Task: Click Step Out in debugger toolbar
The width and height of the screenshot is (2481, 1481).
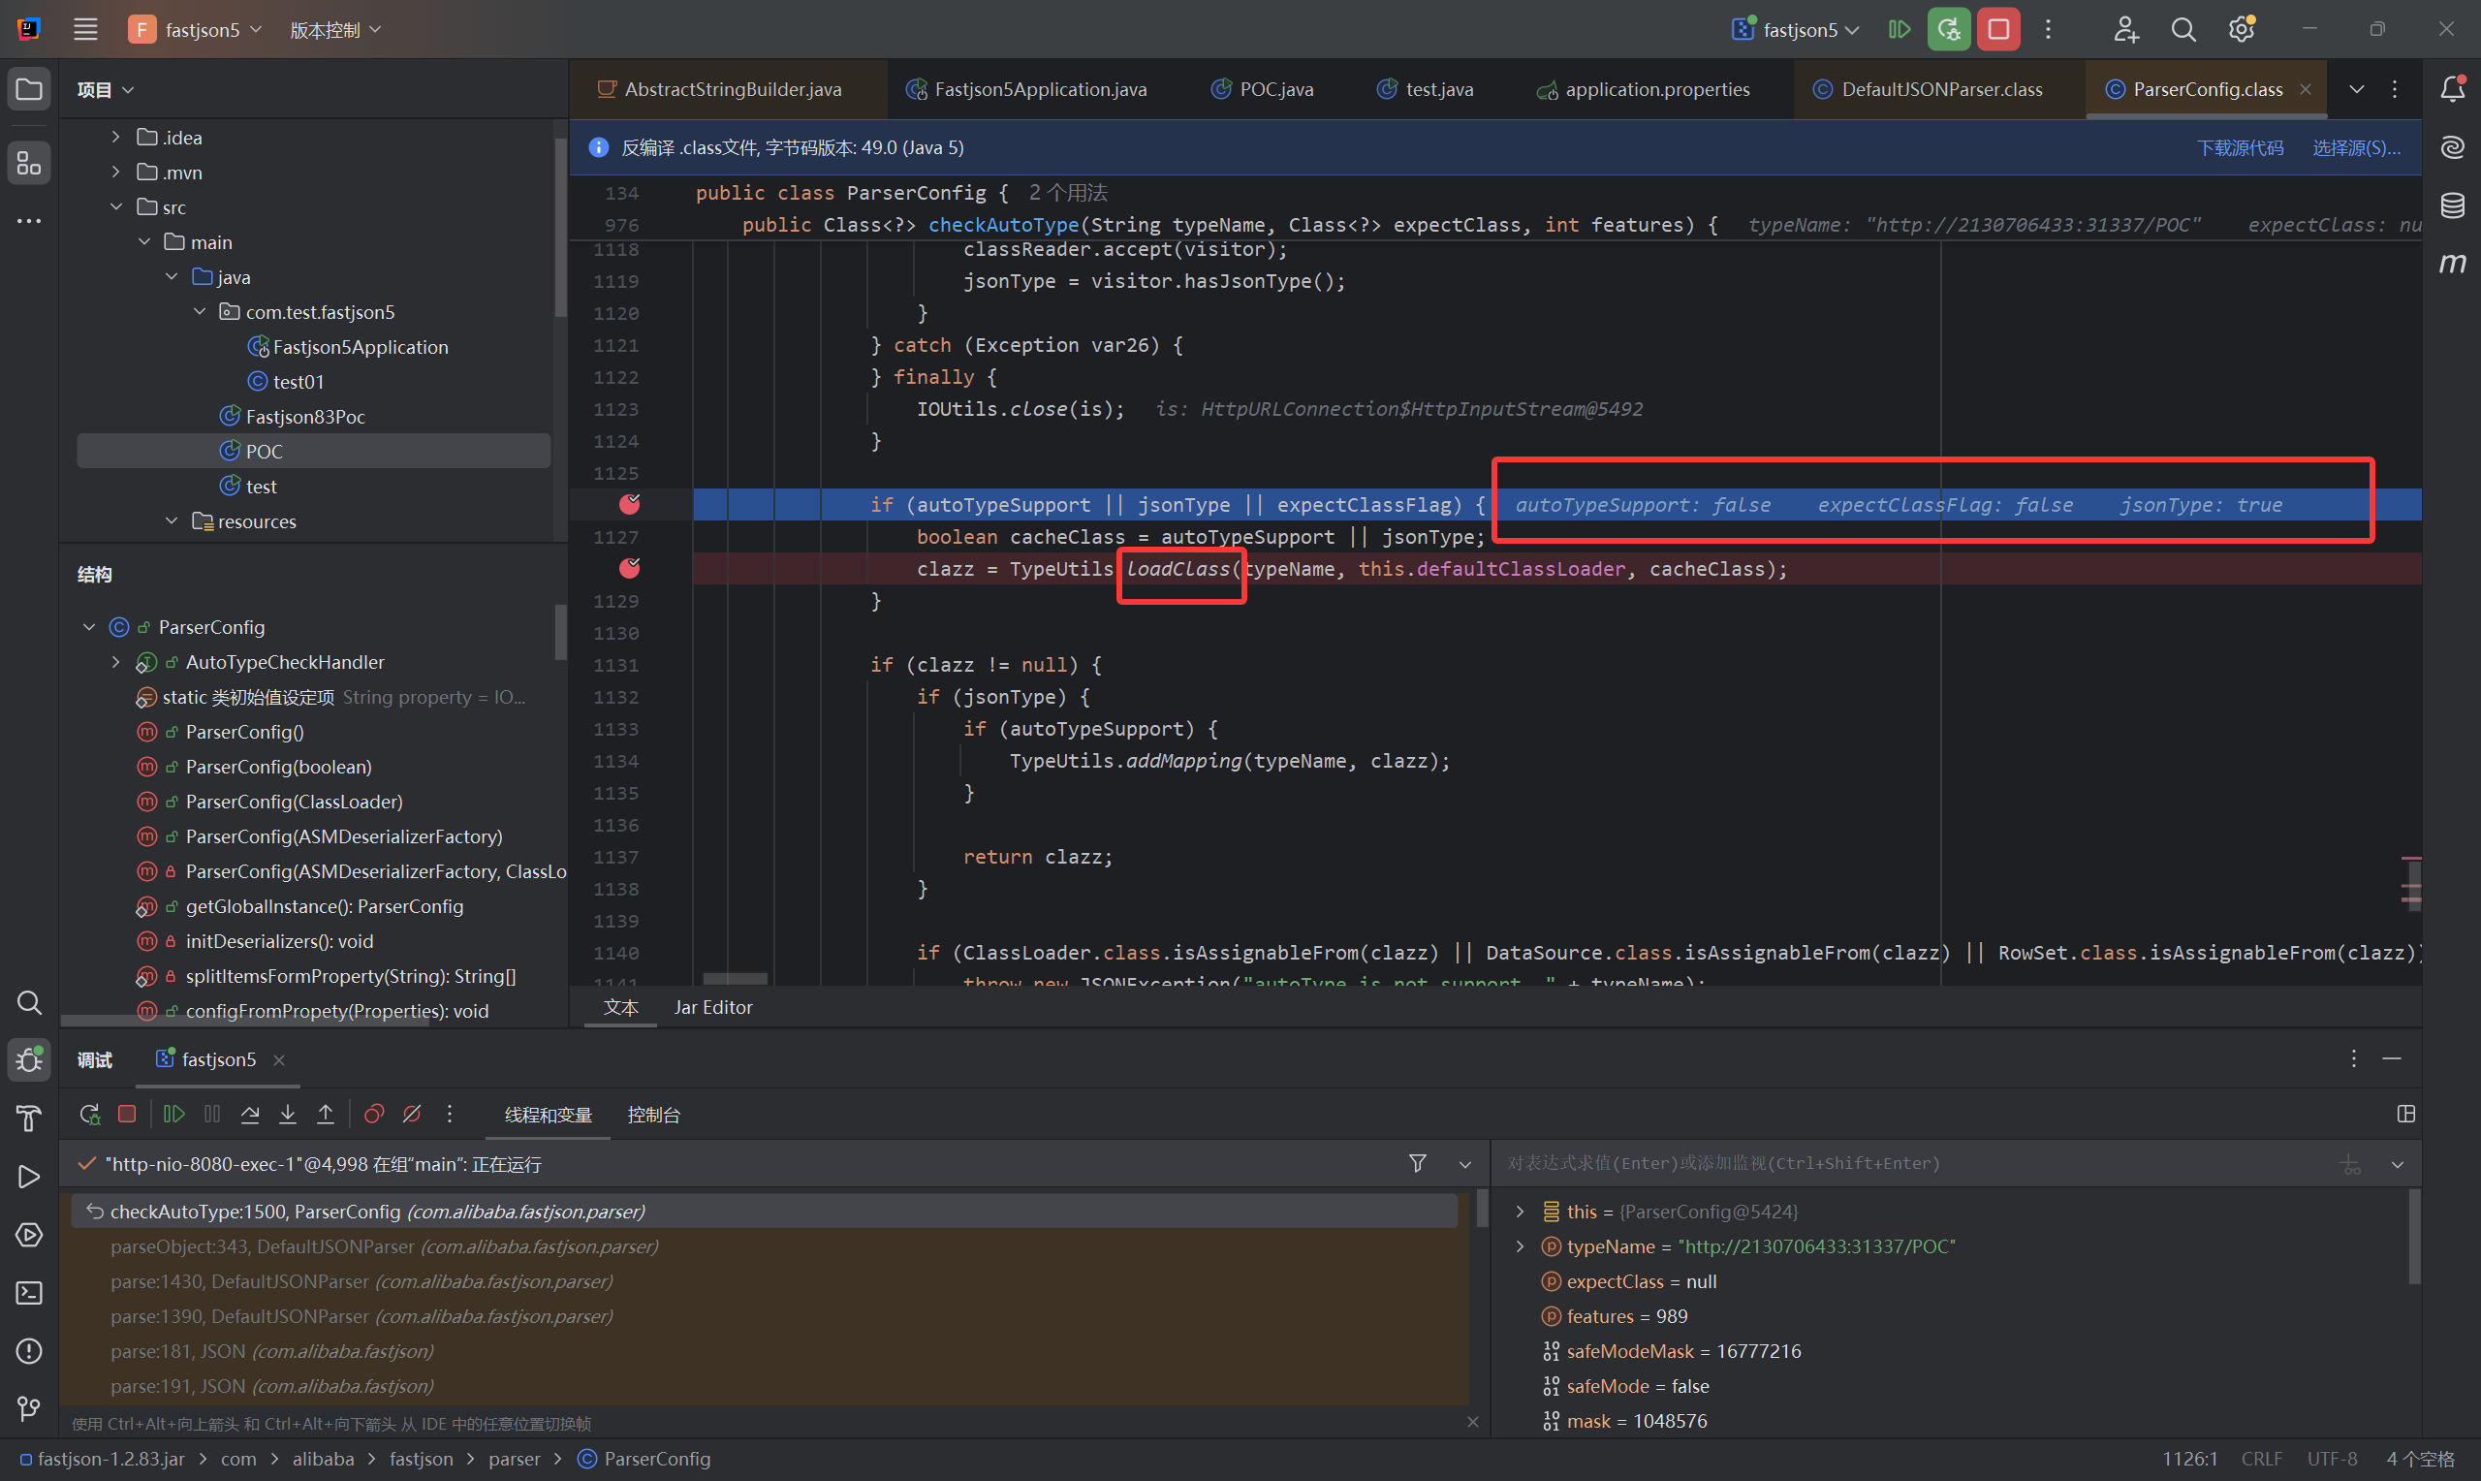Action: click(x=326, y=1114)
